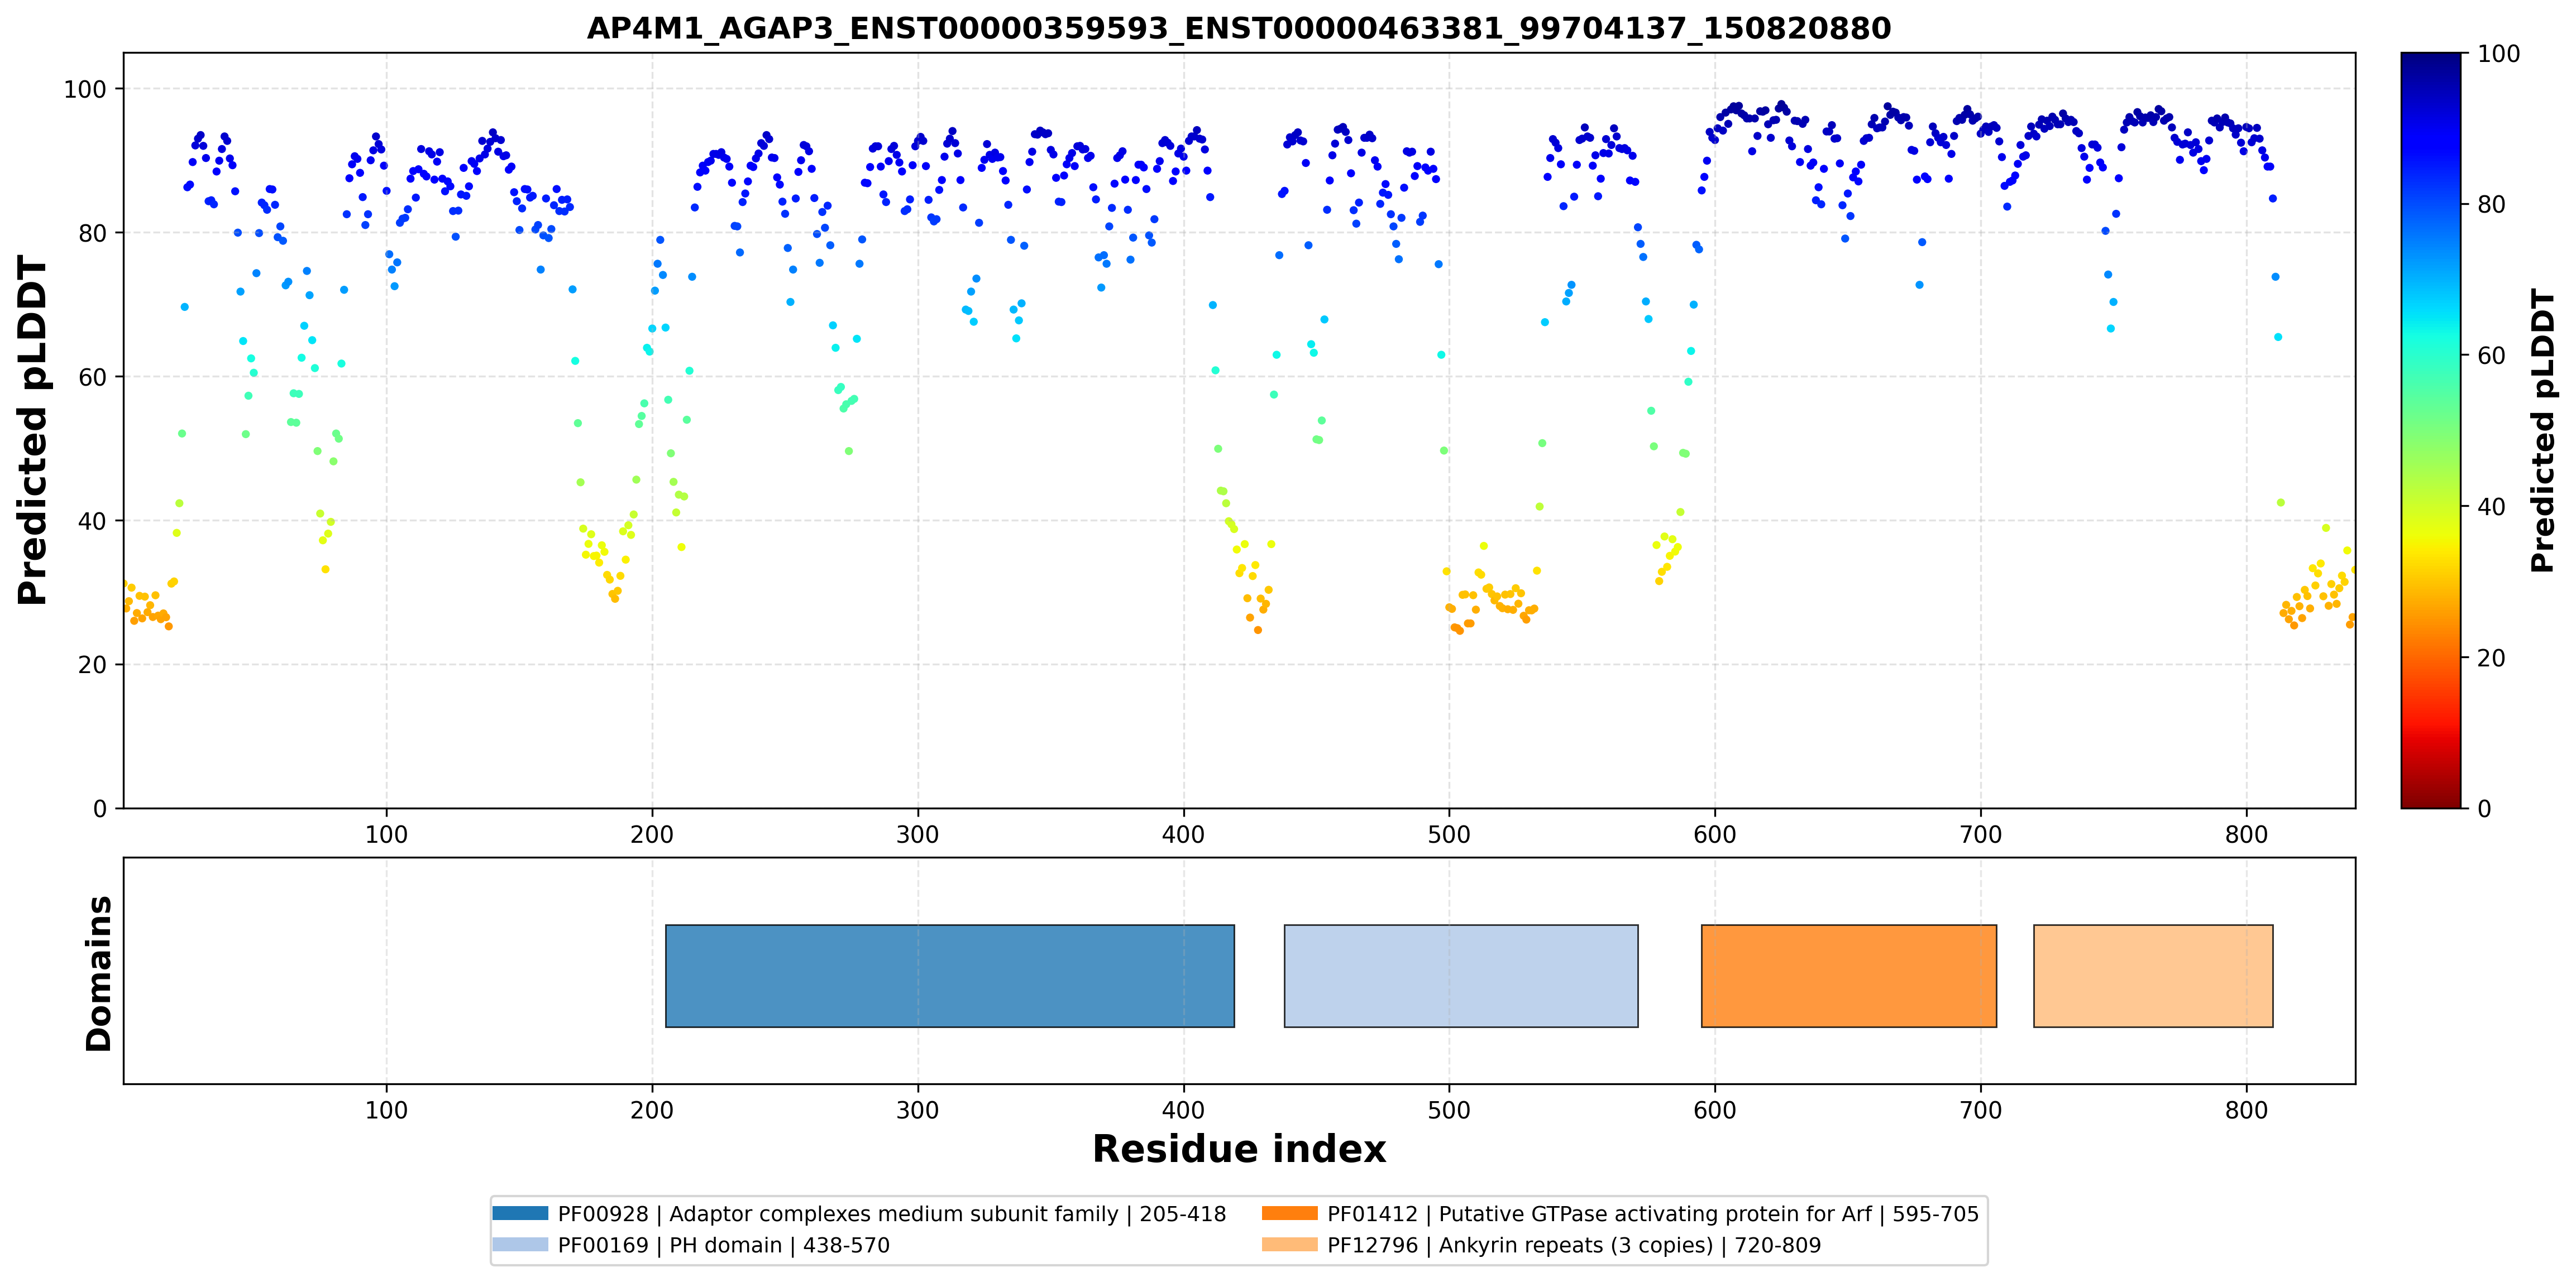This screenshot has height=1282, width=2576.
Task: Click the 400 tick under the Domains panel
Action: 1183,1110
